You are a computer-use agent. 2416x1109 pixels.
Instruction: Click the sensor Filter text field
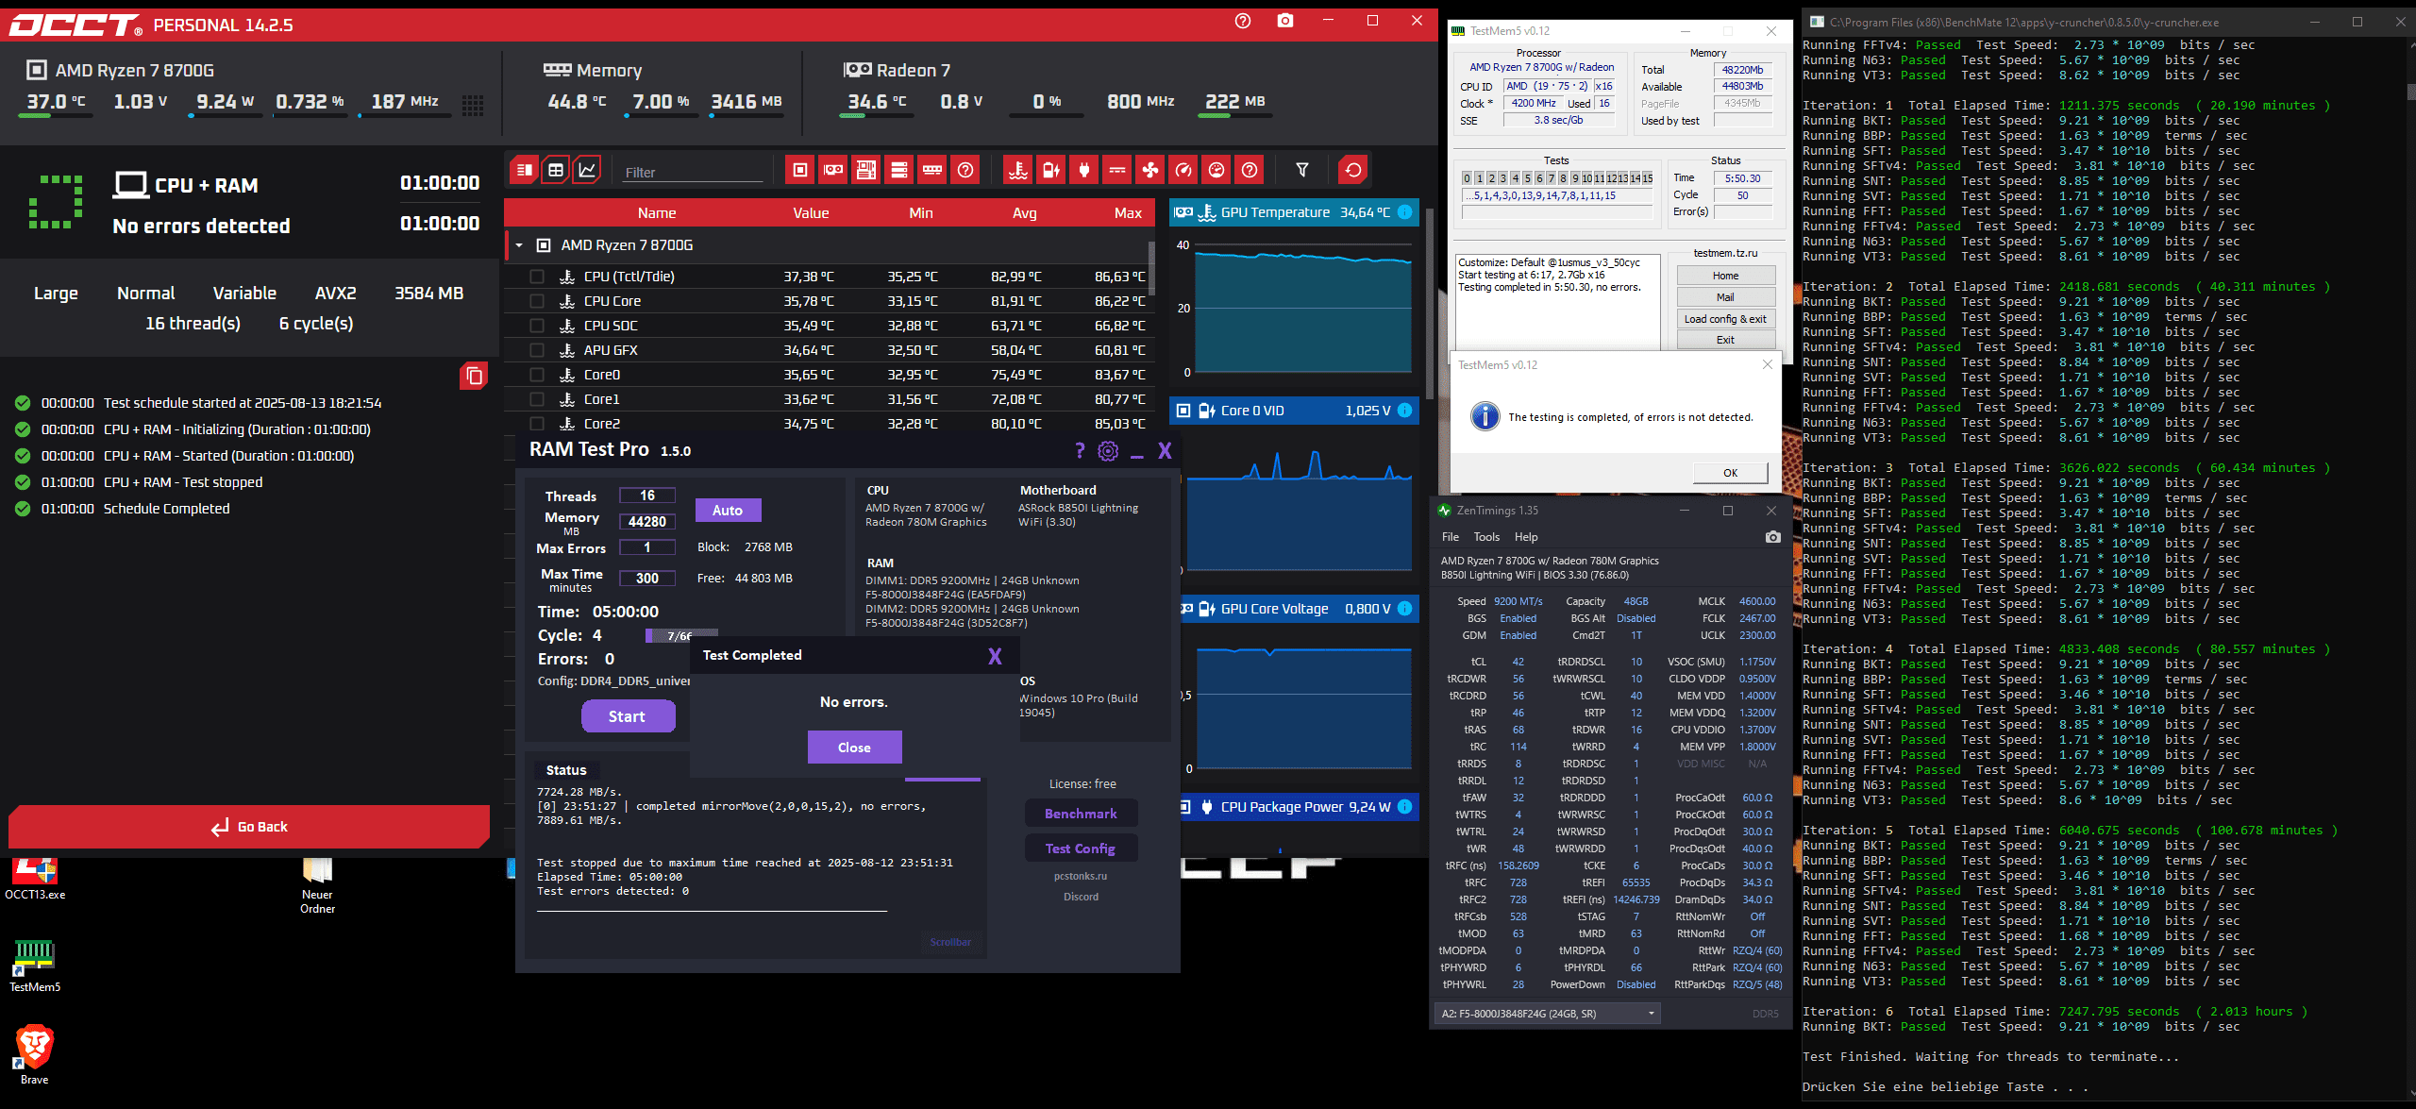point(693,172)
